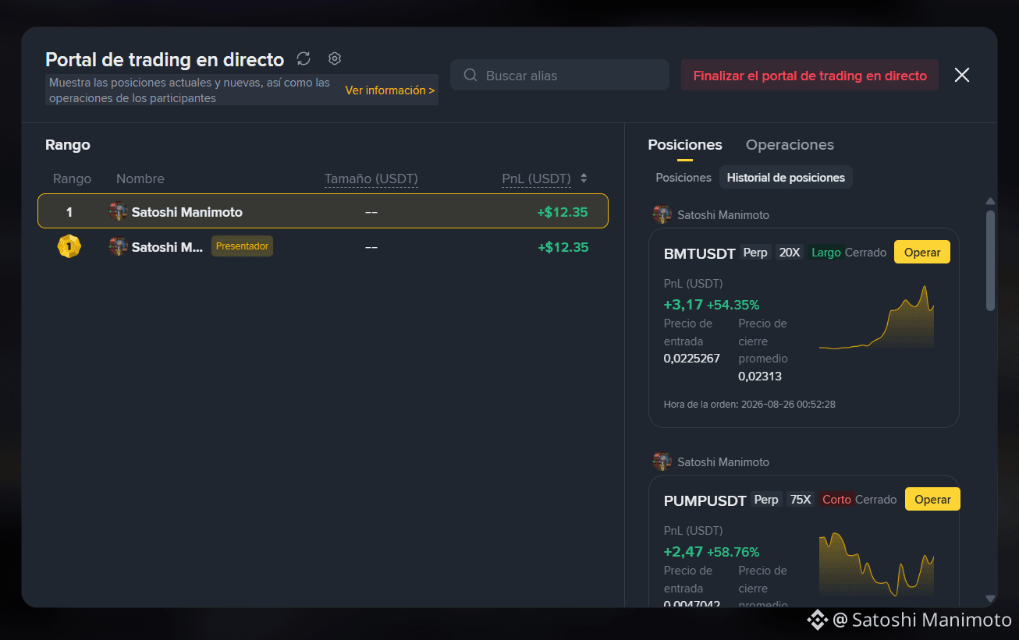Click the Corto tag on PUMPUSDT
The image size is (1019, 640).
[x=836, y=500]
